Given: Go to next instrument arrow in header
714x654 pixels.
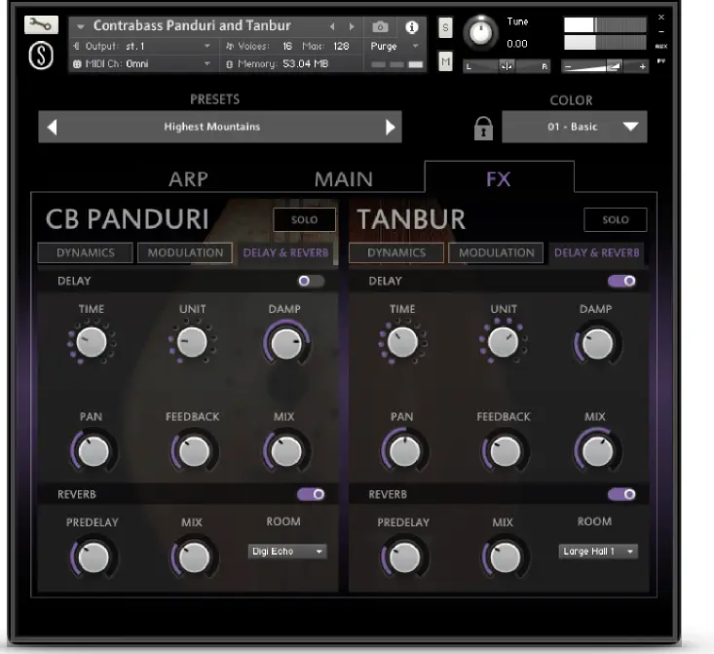Looking at the screenshot, I should pos(352,27).
